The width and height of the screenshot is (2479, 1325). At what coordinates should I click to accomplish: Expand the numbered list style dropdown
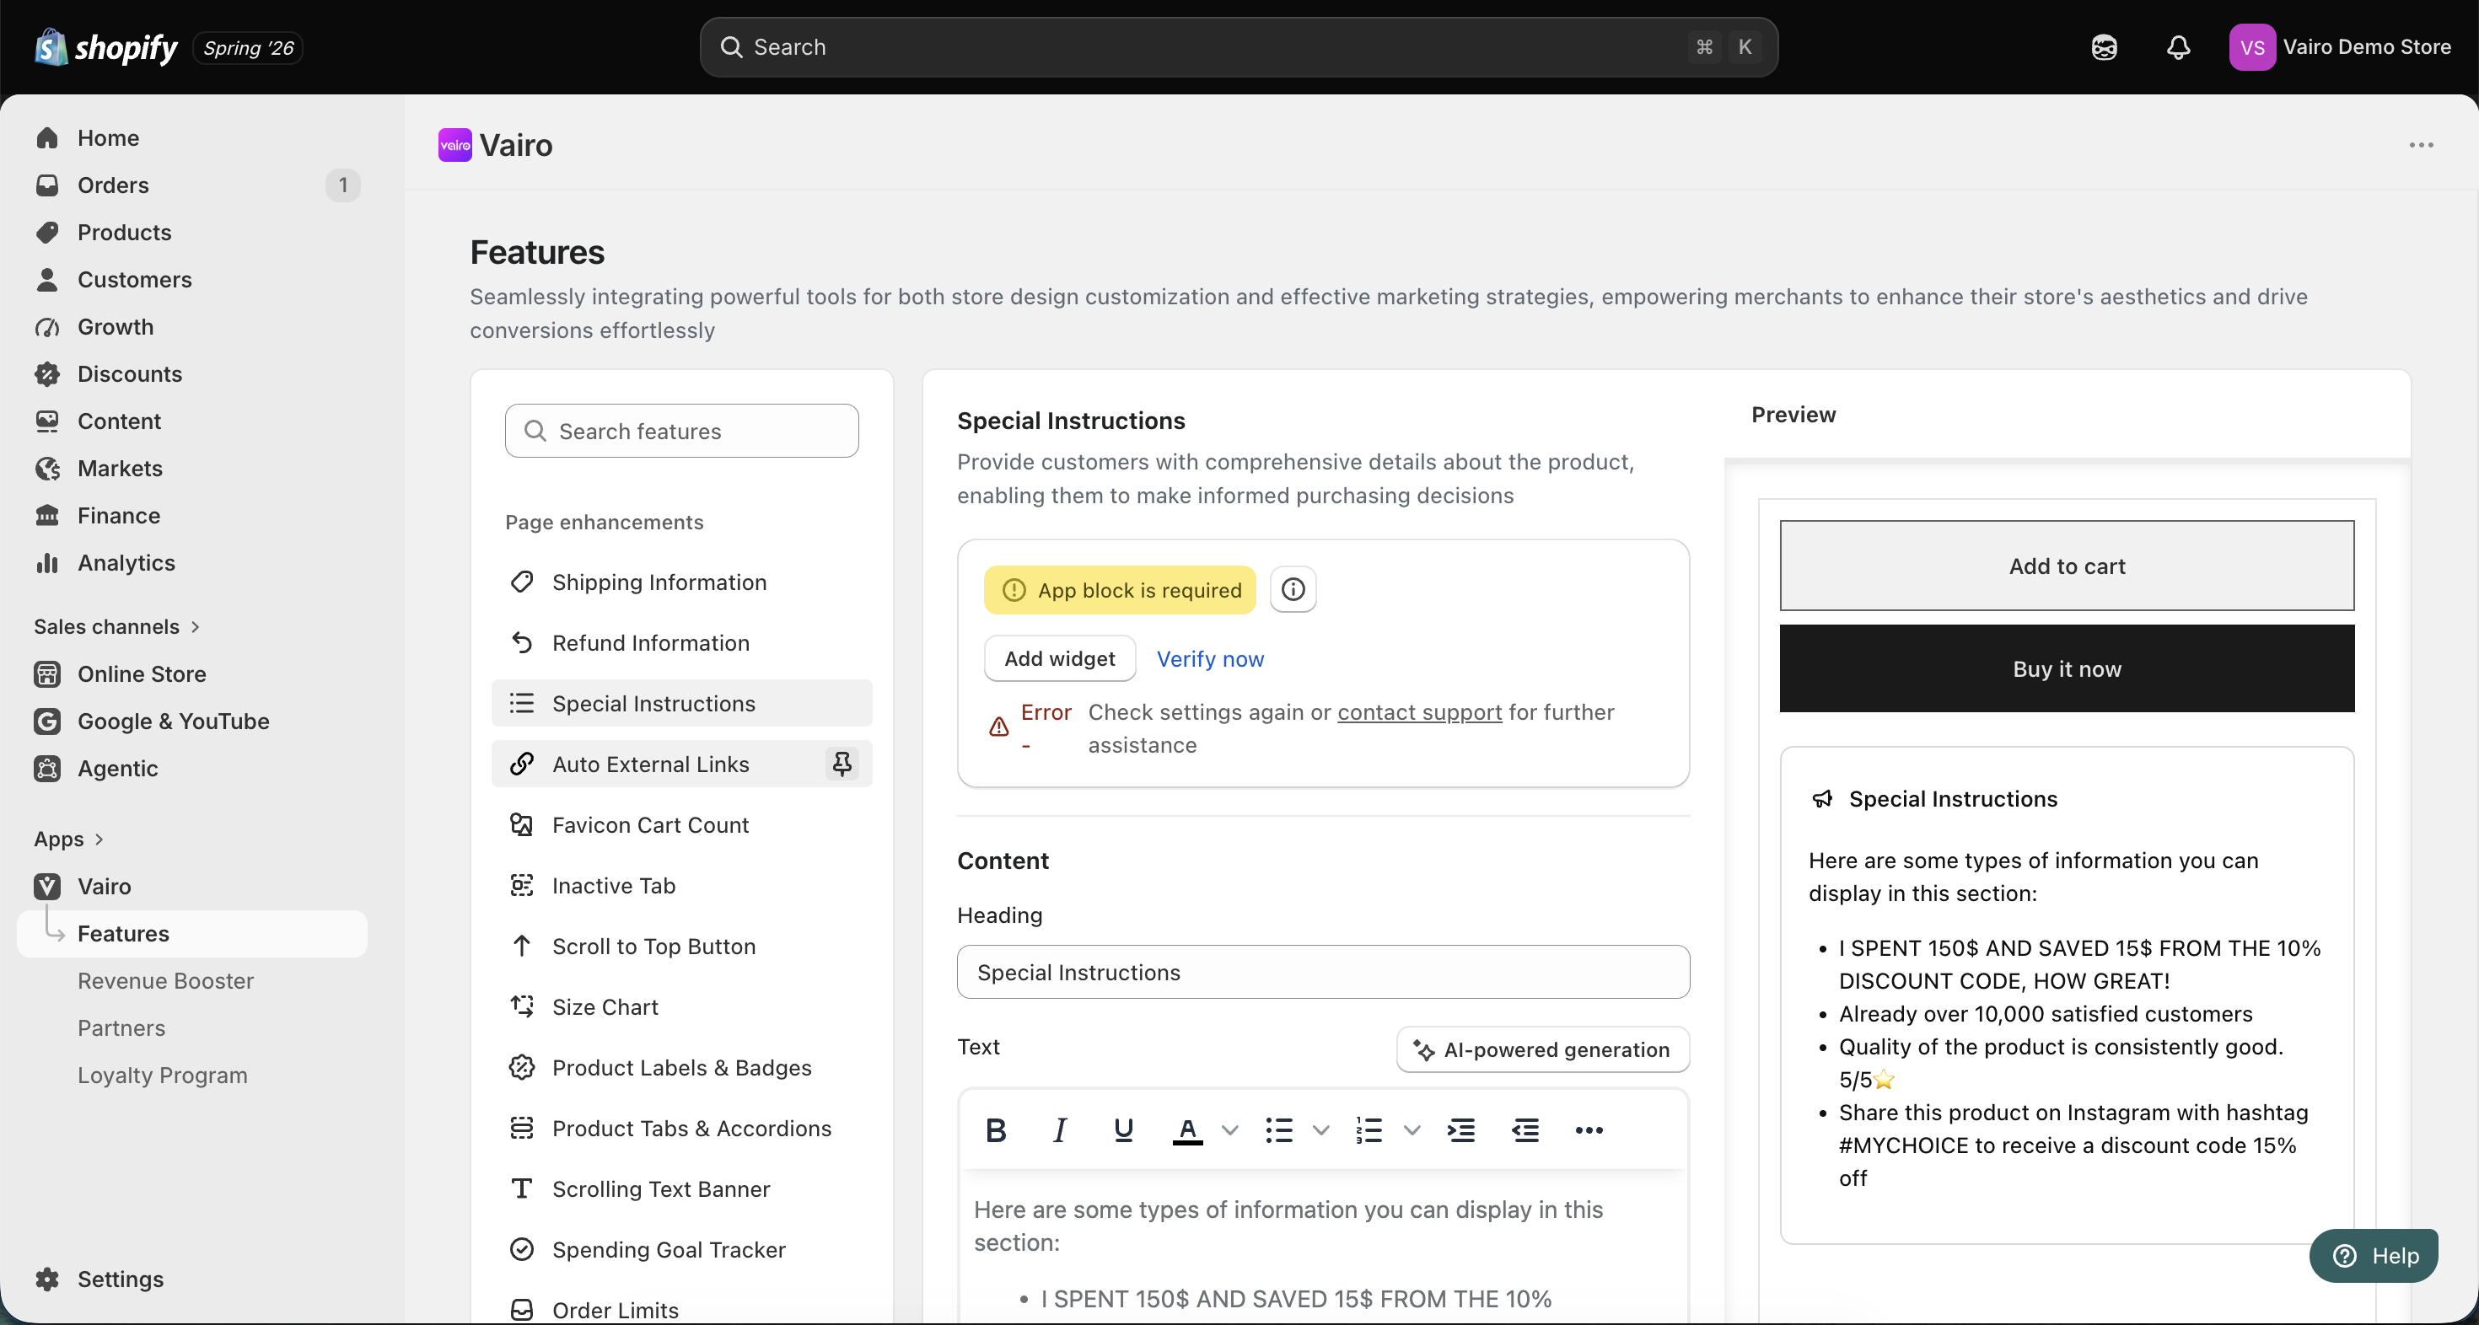pyautogui.click(x=1412, y=1129)
